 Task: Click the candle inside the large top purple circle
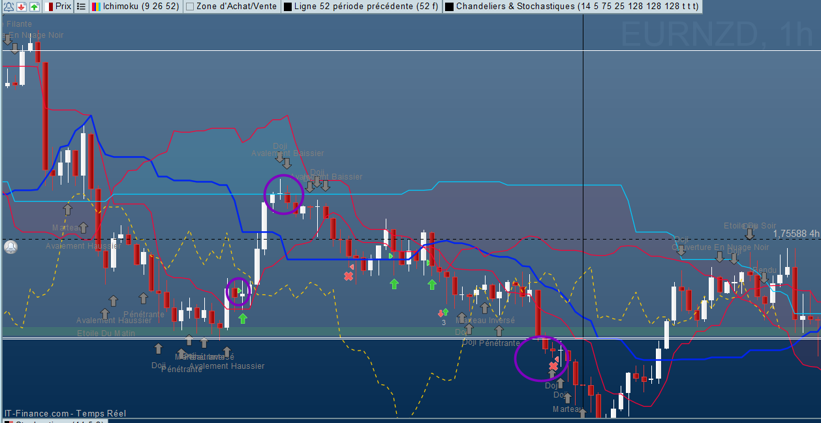pyautogui.click(x=287, y=197)
